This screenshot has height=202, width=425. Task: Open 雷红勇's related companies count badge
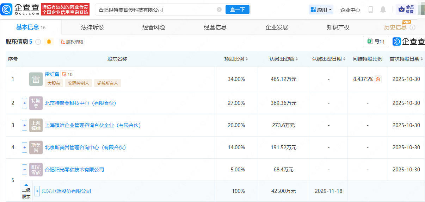coord(67,74)
